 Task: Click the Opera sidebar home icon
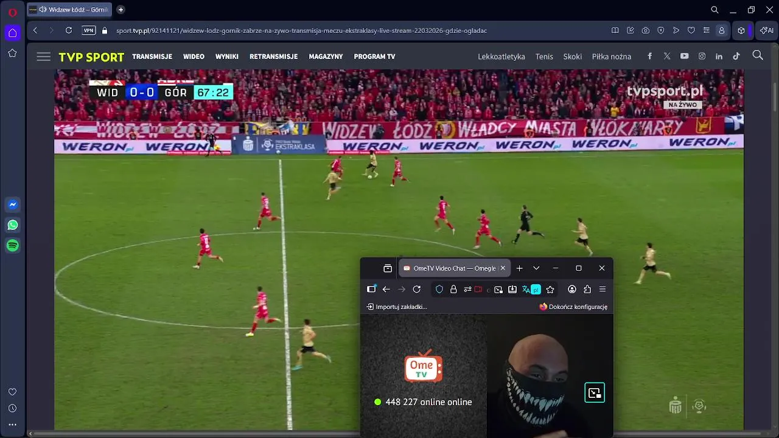12,32
